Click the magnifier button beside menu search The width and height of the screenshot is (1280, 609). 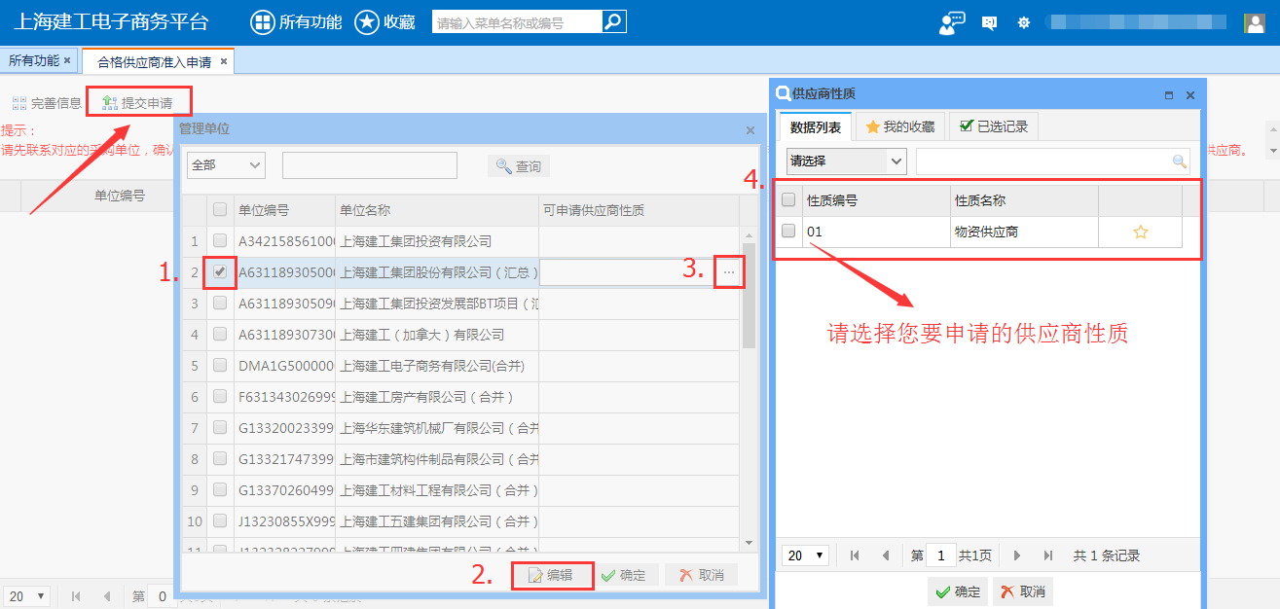pos(613,21)
